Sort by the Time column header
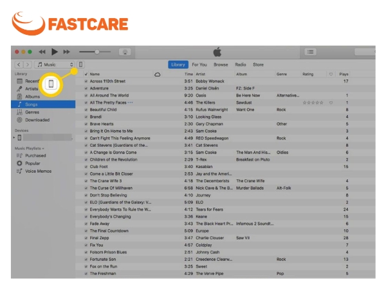The image size is (386, 290). click(188, 74)
